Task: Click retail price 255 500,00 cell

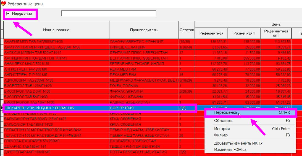Action: click(244, 58)
